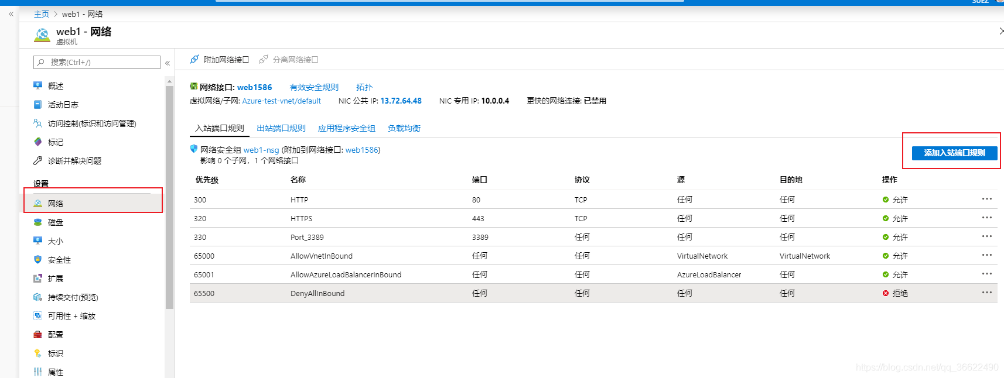Open the web1-nsg security group link
Viewport: 1004px width, 378px height.
261,150
